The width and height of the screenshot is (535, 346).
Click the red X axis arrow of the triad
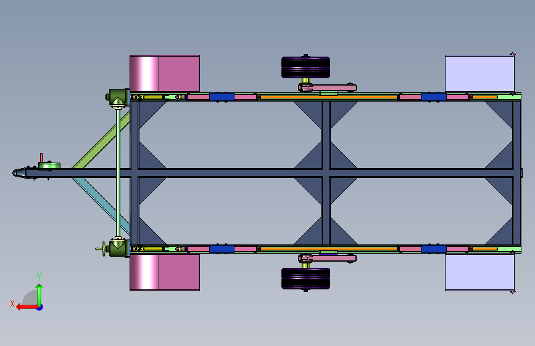tap(27, 307)
